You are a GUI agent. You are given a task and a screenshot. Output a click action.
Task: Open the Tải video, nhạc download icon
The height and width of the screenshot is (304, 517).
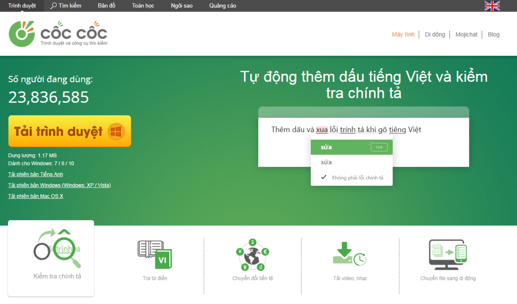pyautogui.click(x=349, y=255)
